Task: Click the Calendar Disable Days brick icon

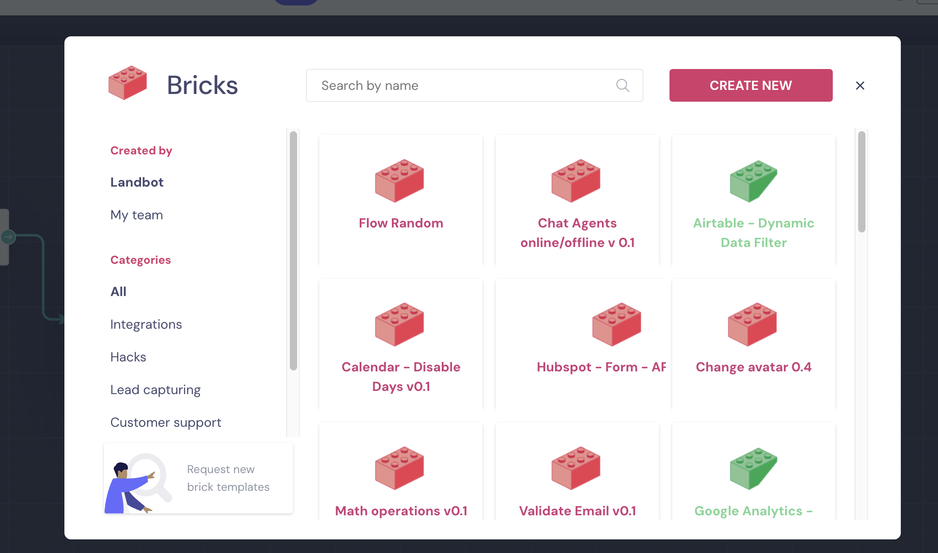Action: click(x=400, y=324)
